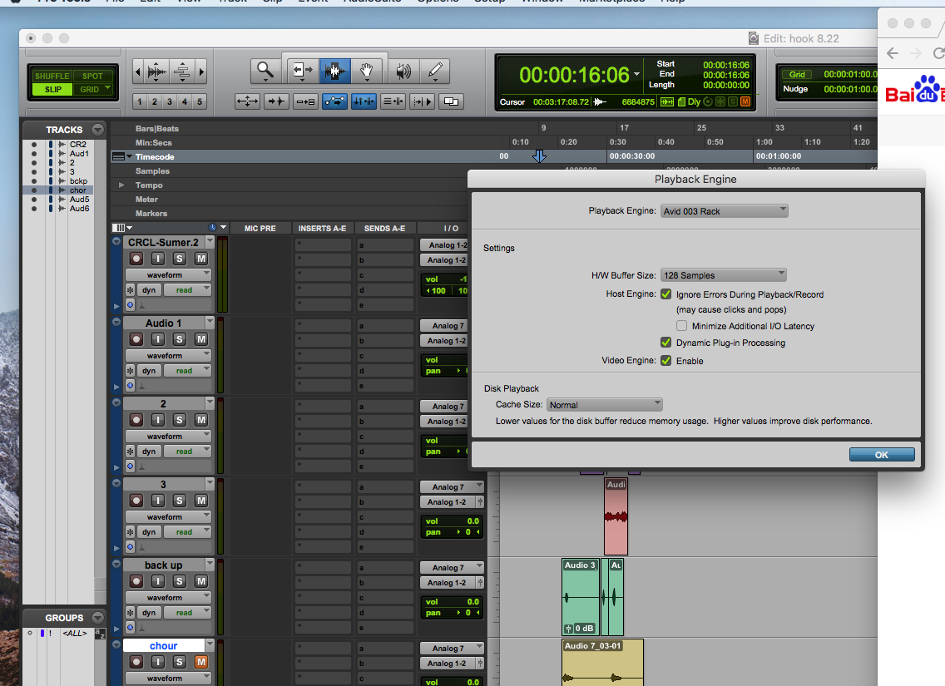The height and width of the screenshot is (686, 945).
Task: Open GROUPS list menu arrow
Action: point(97,618)
